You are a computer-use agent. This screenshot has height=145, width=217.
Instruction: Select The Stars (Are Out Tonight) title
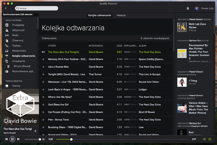[63, 52]
